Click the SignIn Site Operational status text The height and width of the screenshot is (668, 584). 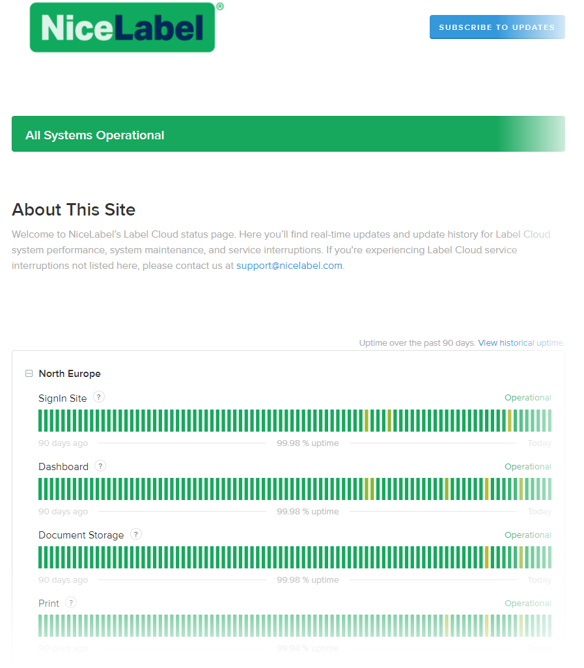coord(528,397)
